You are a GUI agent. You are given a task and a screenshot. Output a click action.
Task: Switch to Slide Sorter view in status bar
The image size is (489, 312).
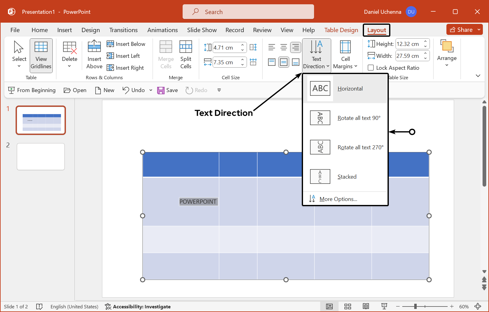(x=347, y=306)
